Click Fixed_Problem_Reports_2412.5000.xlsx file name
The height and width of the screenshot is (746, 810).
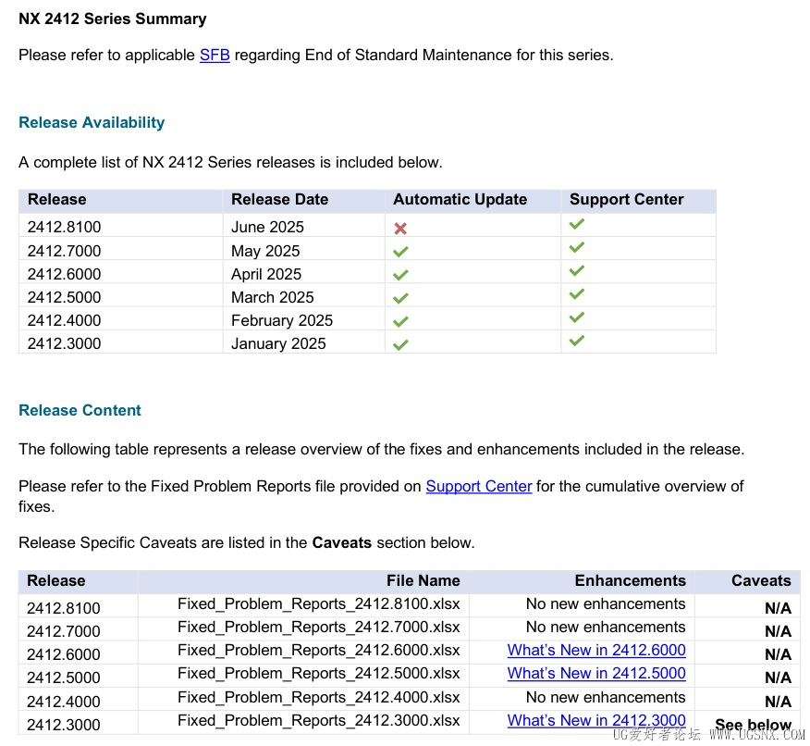click(319, 673)
